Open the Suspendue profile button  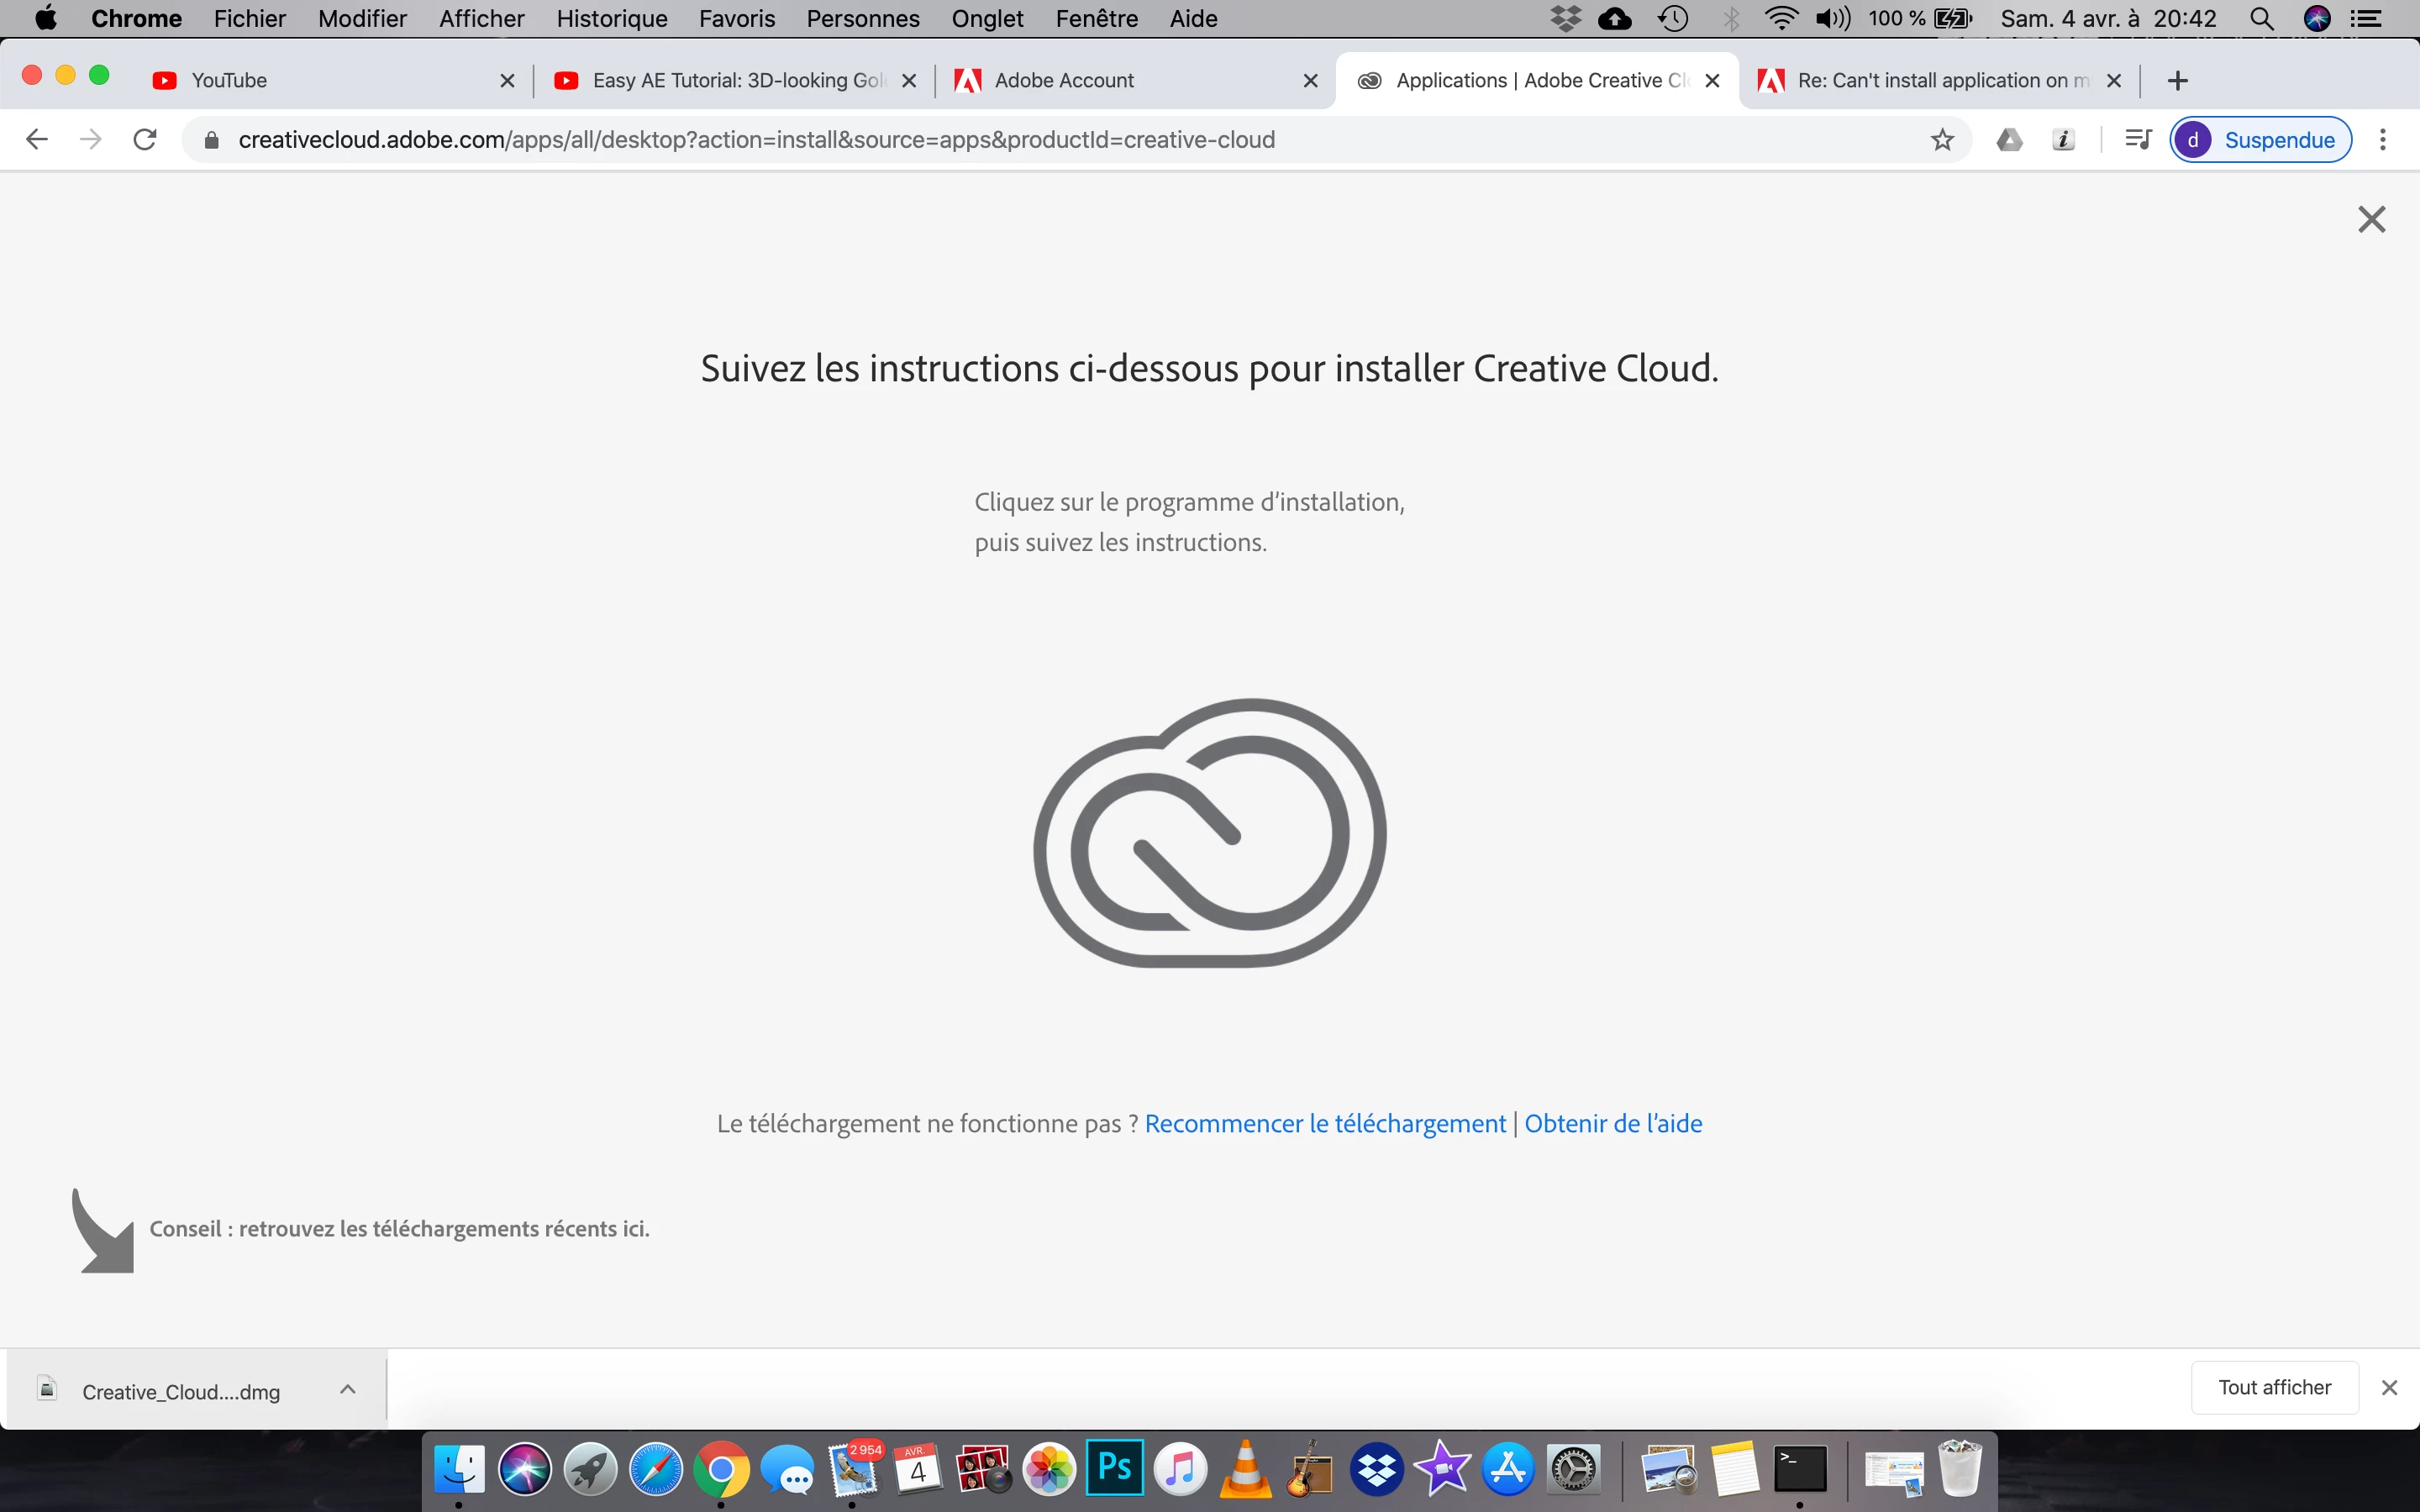click(x=2260, y=140)
